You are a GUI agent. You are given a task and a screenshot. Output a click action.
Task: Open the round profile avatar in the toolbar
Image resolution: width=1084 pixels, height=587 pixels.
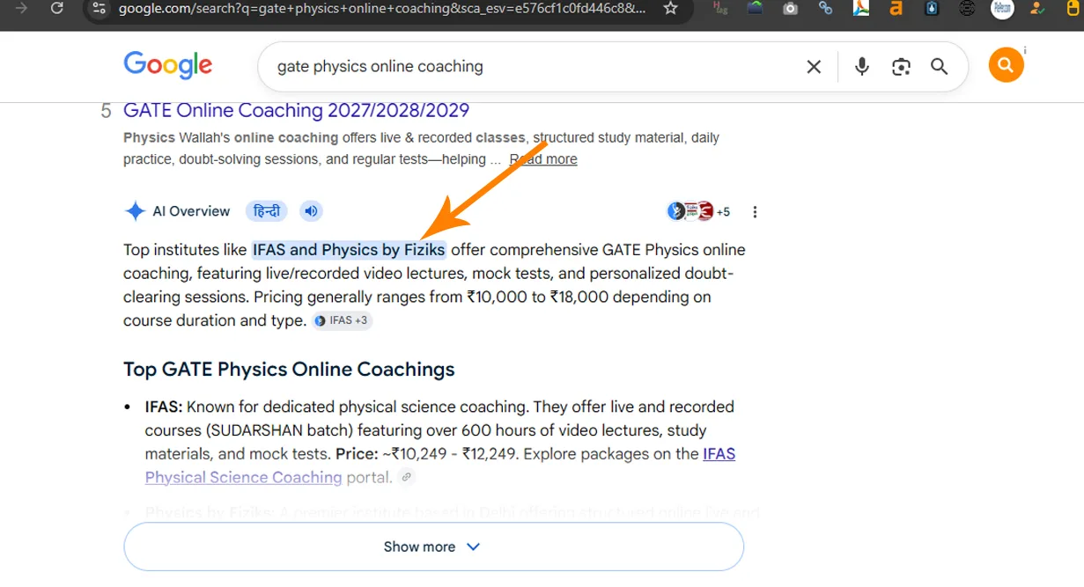(1002, 9)
